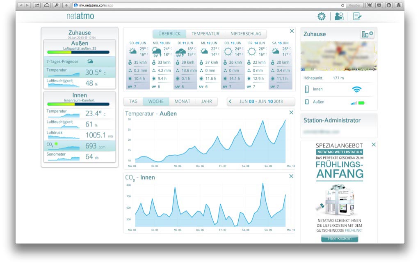This screenshot has height=265, width=420.
Task: Switch to the ÜBERBLICK tab
Action: [169, 34]
